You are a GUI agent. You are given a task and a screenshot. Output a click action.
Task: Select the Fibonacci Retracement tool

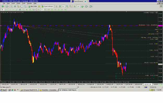23,10
